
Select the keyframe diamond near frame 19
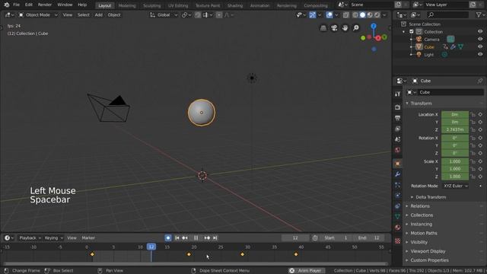(x=189, y=254)
